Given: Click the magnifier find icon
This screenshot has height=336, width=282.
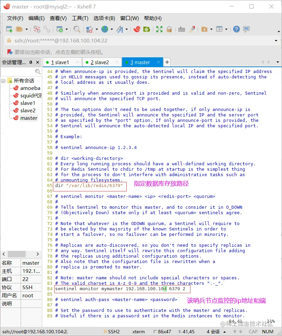Looking at the screenshot, I should 77,29.
